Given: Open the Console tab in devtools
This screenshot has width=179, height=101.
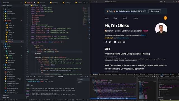Looking at the screenshot, I should click(102, 74).
